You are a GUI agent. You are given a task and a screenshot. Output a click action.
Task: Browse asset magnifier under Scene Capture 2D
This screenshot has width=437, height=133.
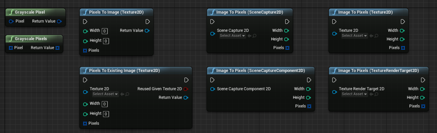(254, 36)
